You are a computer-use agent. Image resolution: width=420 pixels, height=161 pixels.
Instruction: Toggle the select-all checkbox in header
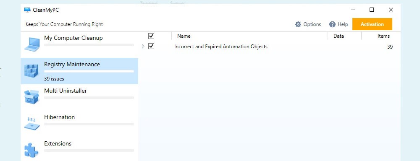click(151, 36)
